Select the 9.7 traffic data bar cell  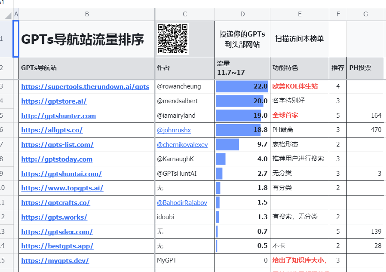pos(242,144)
